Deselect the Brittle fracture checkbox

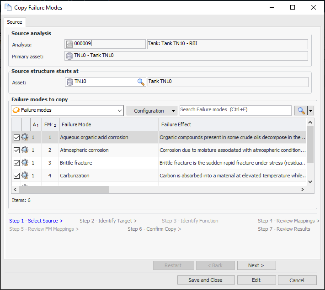click(16, 163)
